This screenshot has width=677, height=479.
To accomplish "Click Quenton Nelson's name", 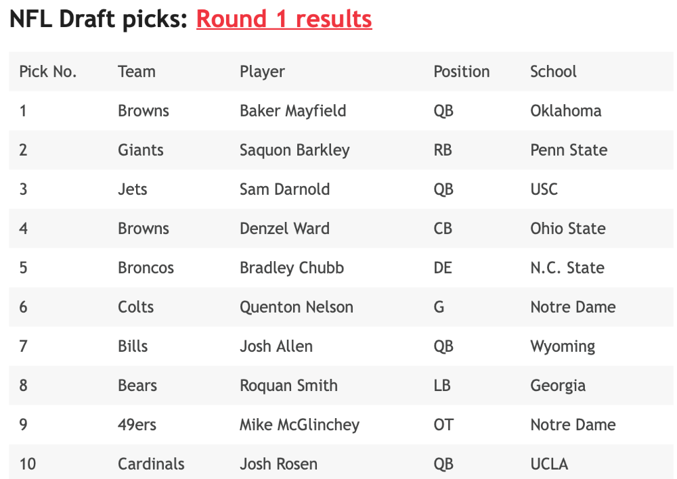I will [297, 307].
